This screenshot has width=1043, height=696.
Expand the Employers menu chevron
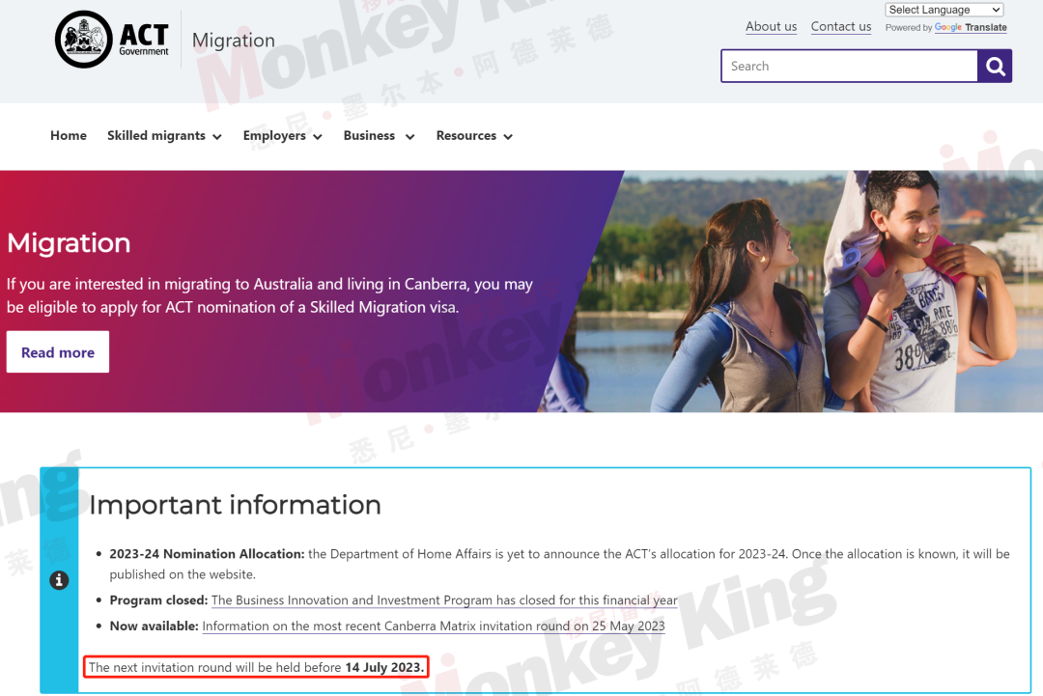coord(318,137)
